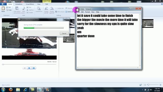Viewport: 163px width, 92px height.
Task: Click the Previous frame button
Action: 25,68
